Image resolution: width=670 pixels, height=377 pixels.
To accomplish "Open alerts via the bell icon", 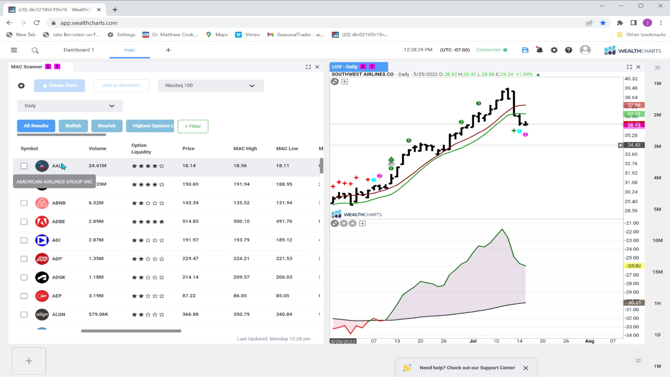I will [x=539, y=50].
